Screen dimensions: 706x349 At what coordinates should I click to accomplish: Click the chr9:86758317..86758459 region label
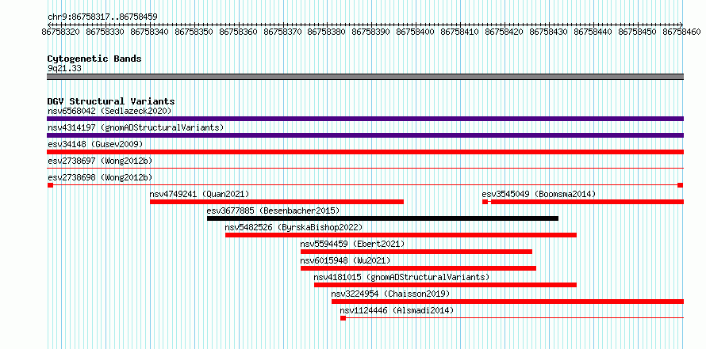pos(102,17)
